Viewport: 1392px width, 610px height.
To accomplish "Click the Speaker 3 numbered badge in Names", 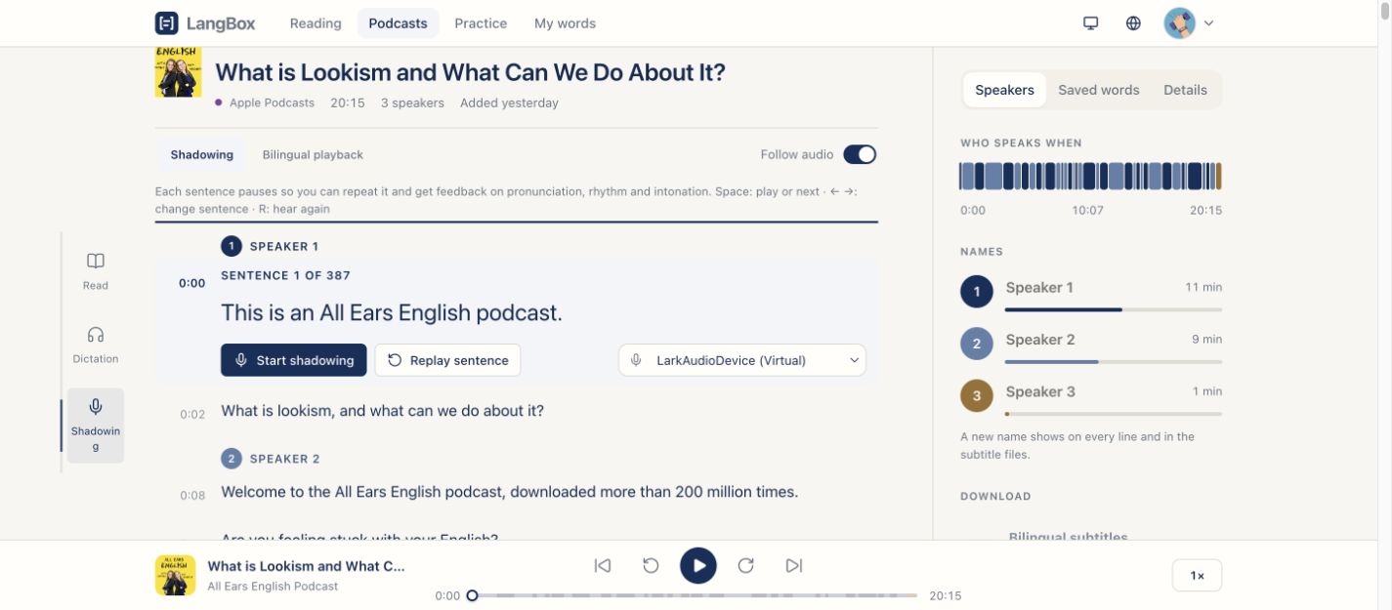I will [977, 395].
